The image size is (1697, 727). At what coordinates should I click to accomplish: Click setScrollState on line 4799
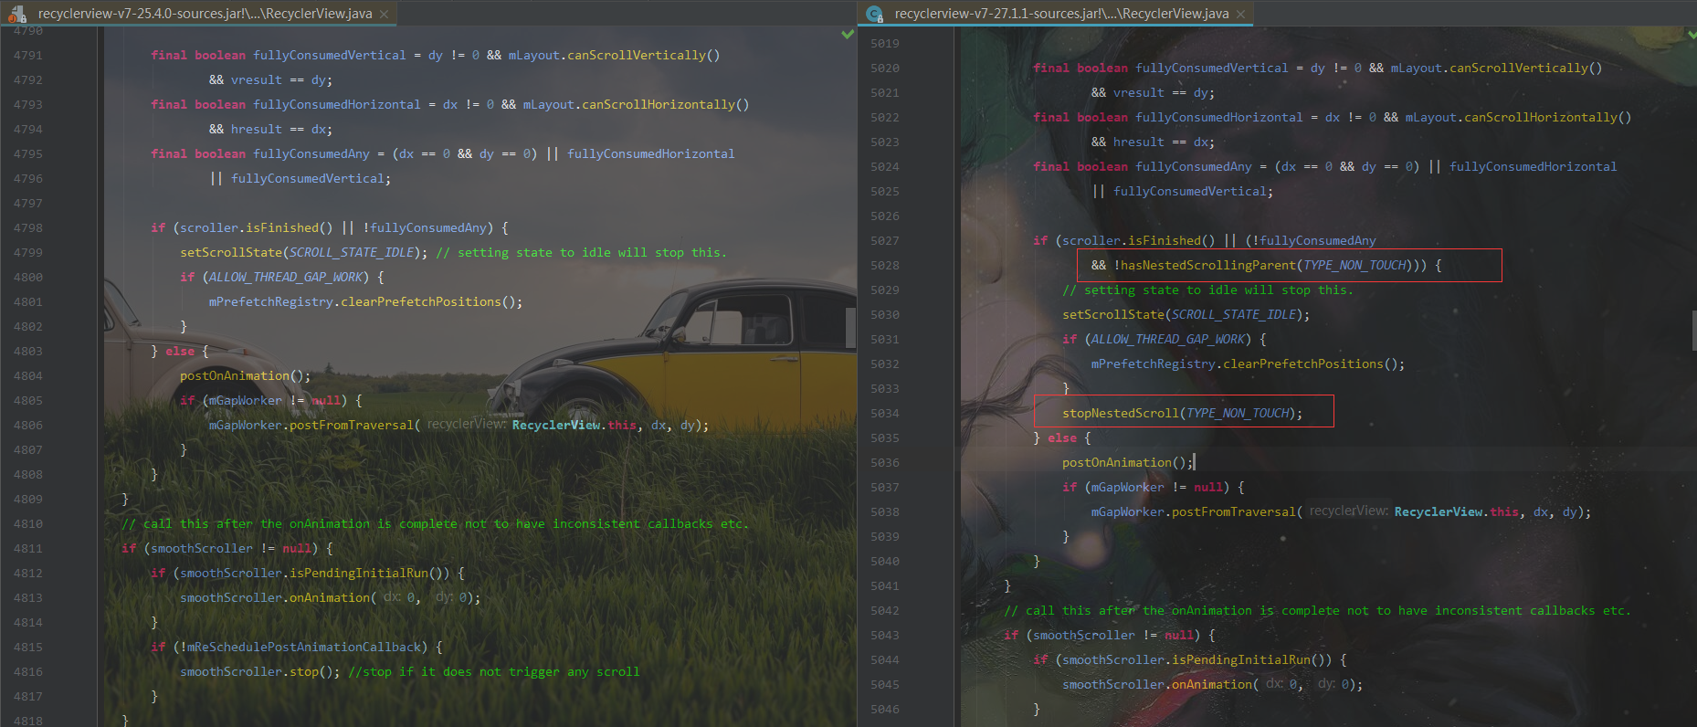point(231,252)
